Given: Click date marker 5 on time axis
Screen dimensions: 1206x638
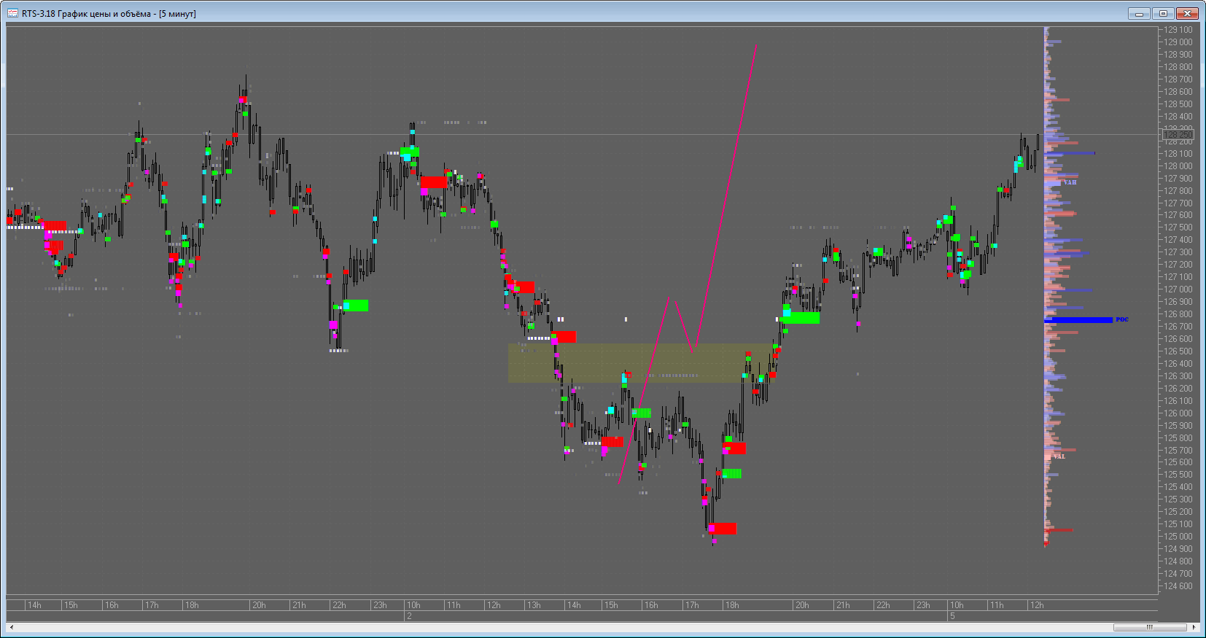Looking at the screenshot, I should coord(952,616).
